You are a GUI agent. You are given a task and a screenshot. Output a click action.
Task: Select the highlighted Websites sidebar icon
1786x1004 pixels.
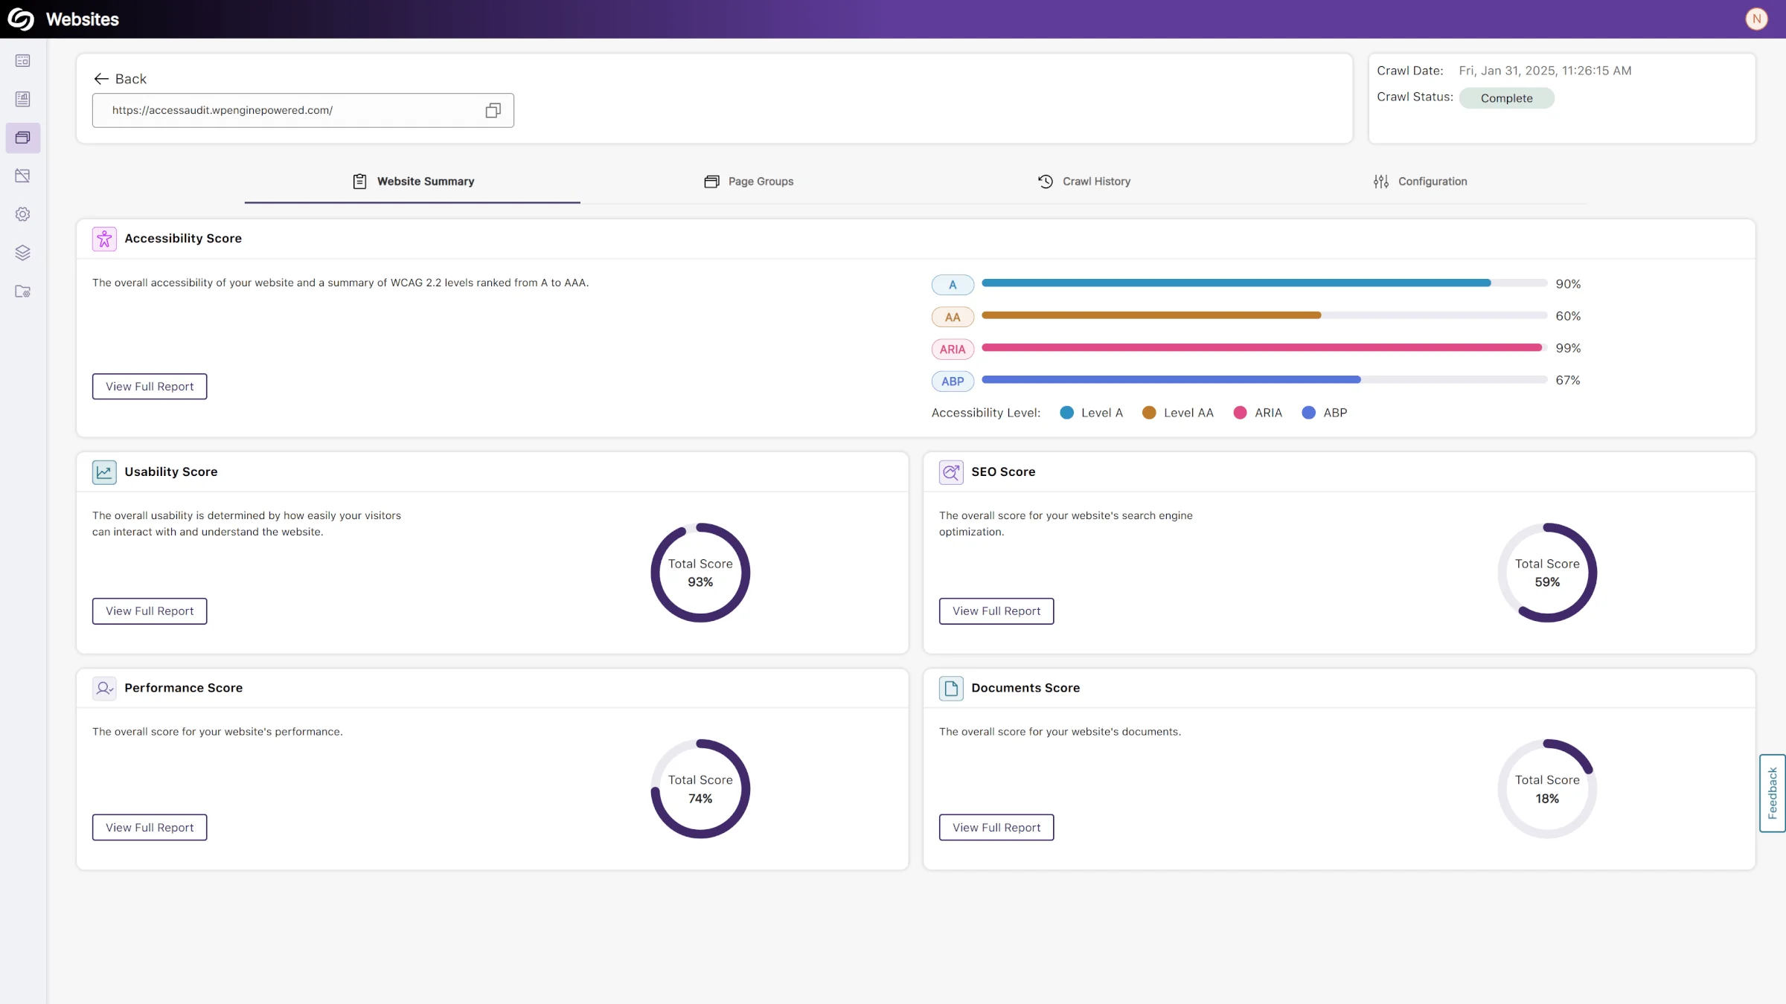pyautogui.click(x=23, y=138)
